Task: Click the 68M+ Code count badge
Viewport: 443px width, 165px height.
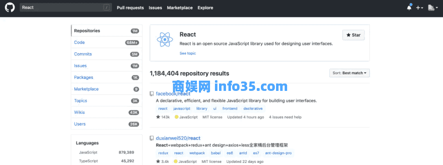Action: point(132,43)
